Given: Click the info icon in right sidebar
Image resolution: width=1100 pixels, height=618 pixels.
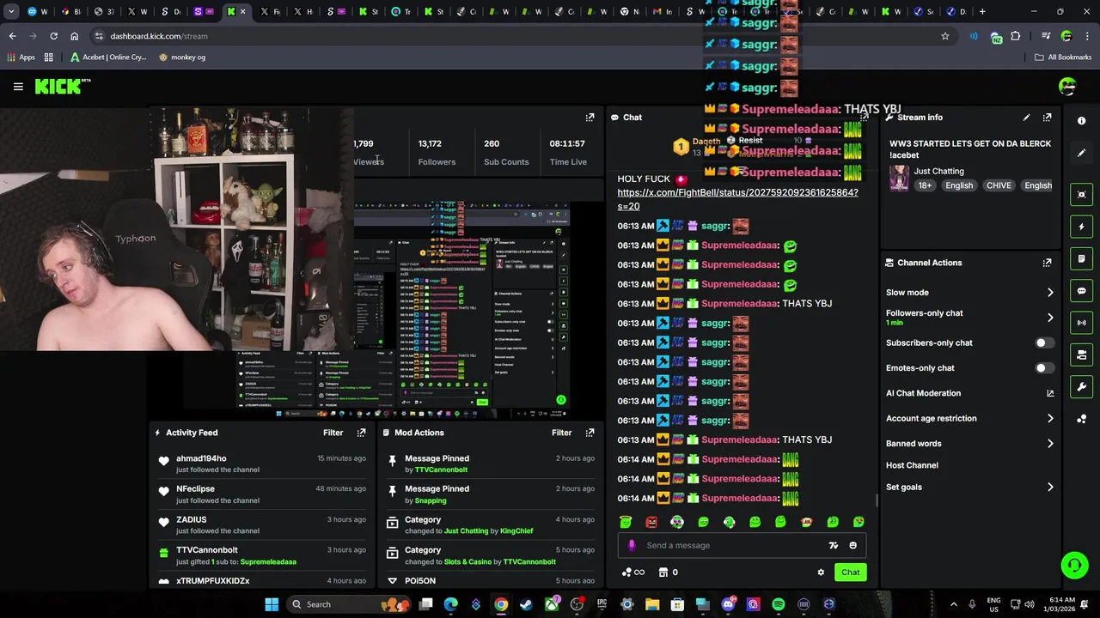Looking at the screenshot, I should coord(1082,121).
